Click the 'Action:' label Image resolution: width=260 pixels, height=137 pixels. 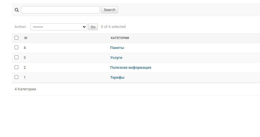click(20, 27)
